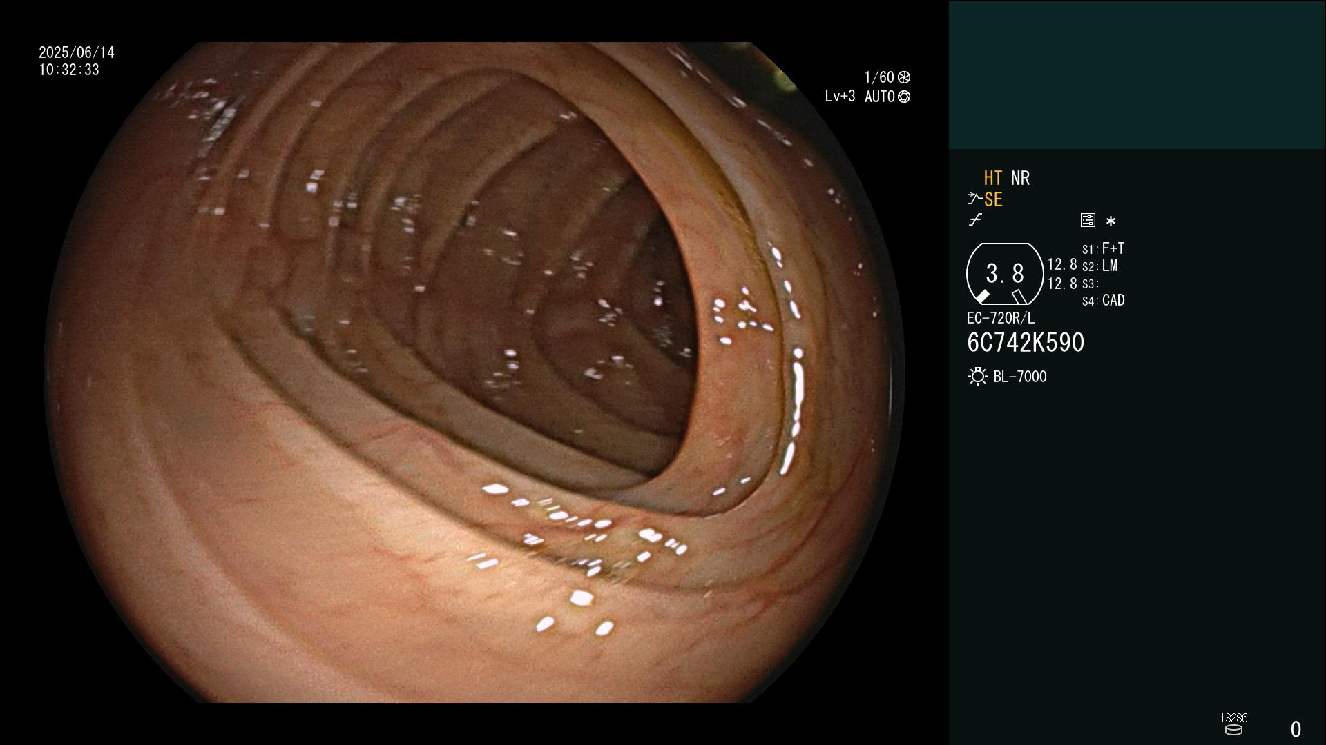Click the time 10:32:33

[69, 70]
